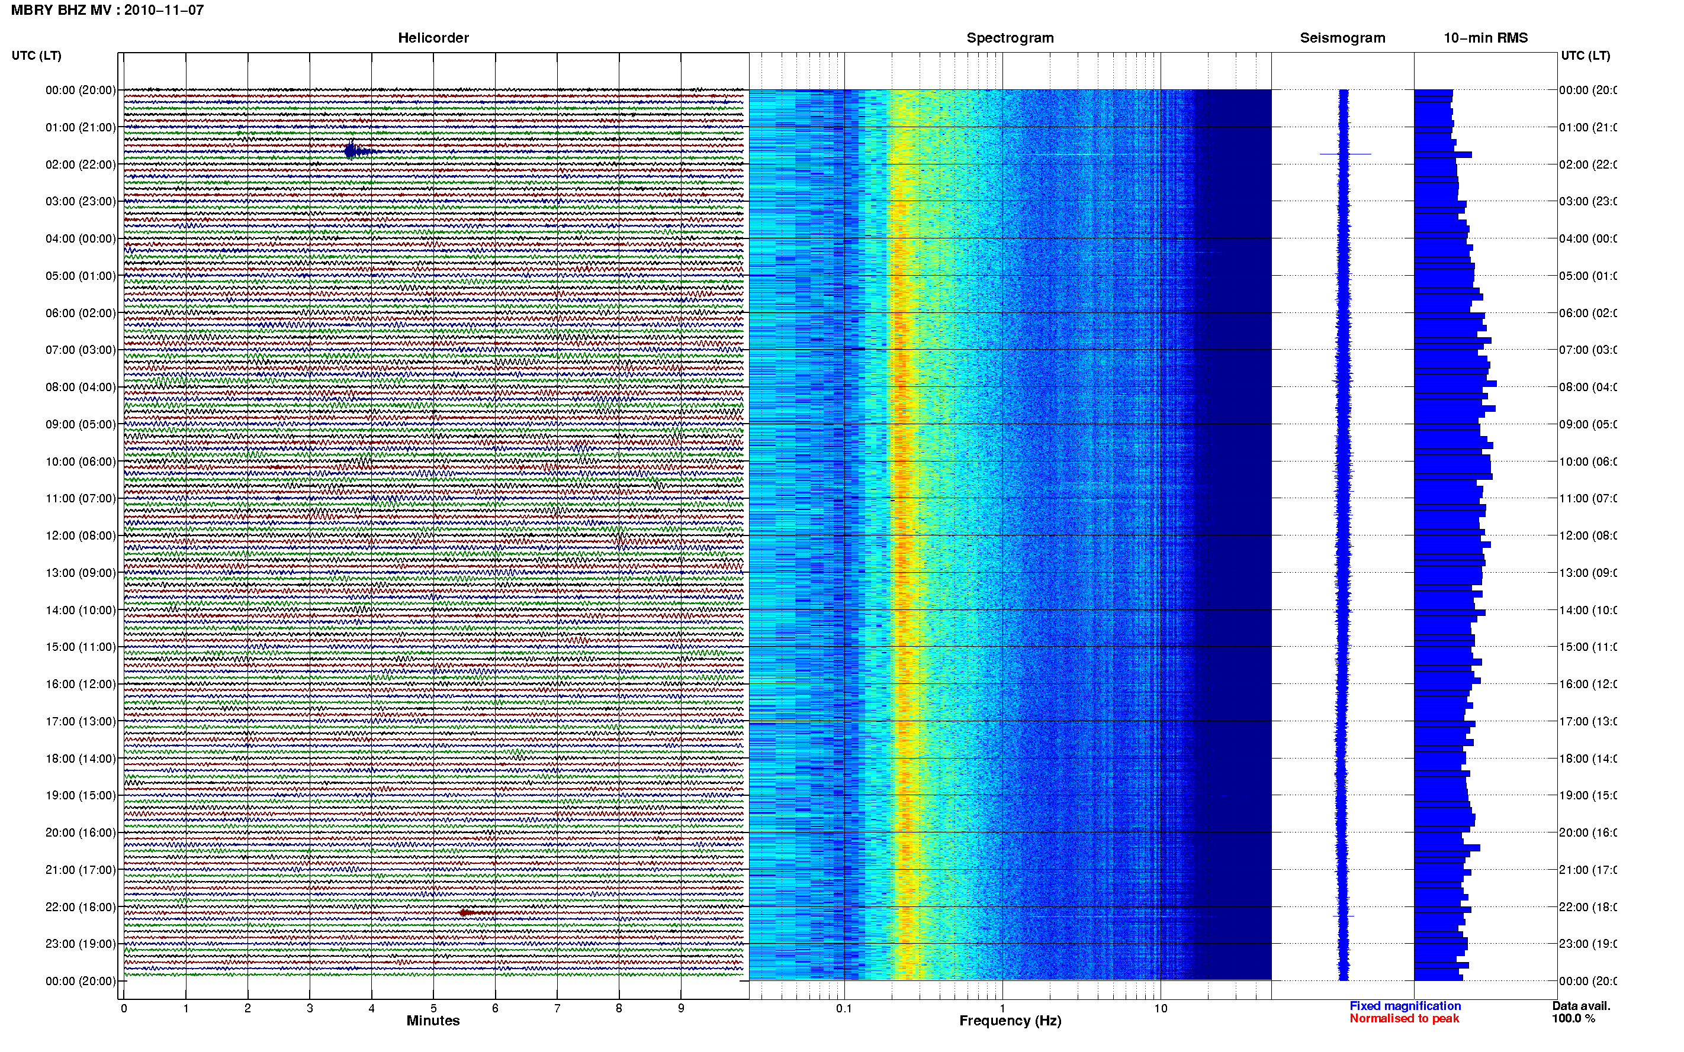
Task: Click the right UTC (LT) axis label
Action: [x=1585, y=56]
